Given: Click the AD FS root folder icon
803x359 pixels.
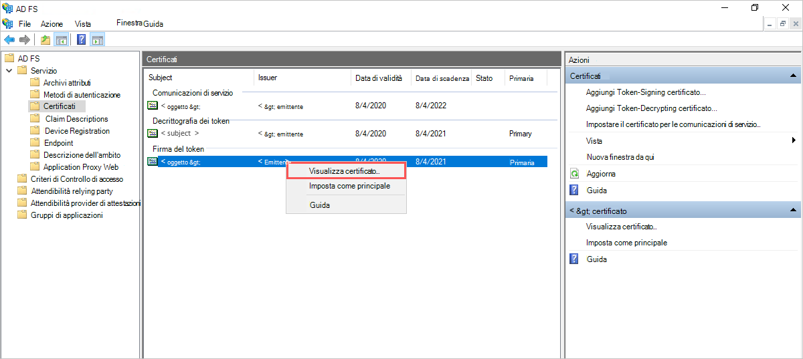Looking at the screenshot, I should 9,58.
